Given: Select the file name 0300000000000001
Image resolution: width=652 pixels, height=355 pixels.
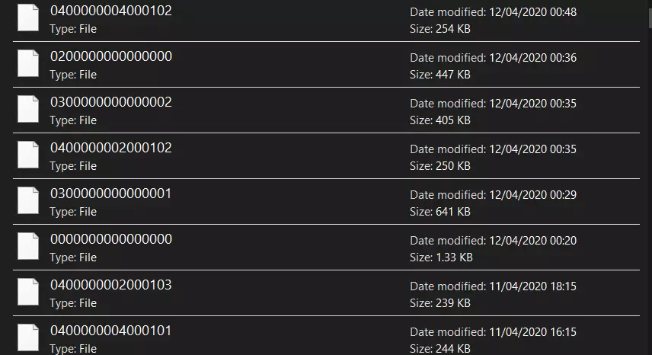Looking at the screenshot, I should coord(110,194).
